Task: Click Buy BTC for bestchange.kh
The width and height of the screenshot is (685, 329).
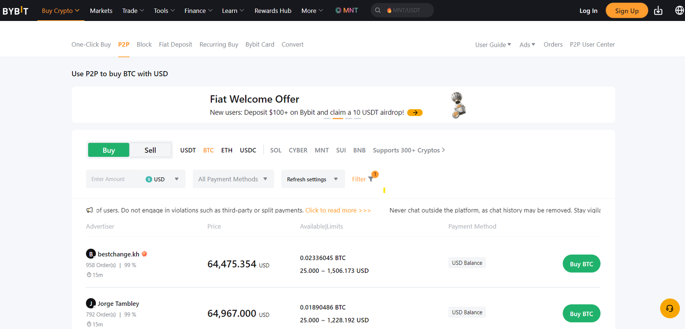Action: 581,264
